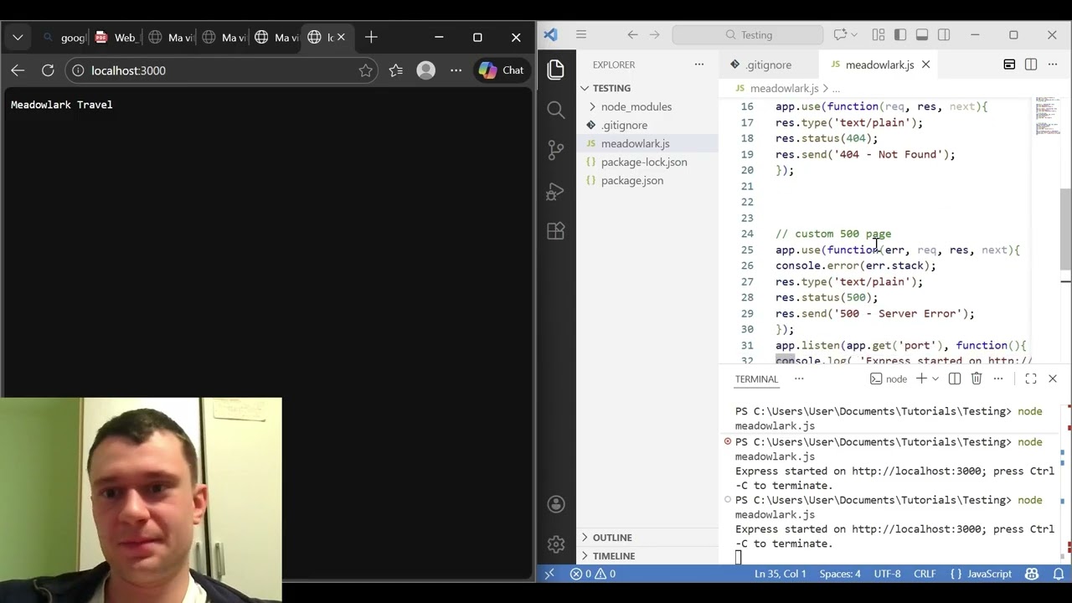Open editor More Actions ellipsis

click(x=1053, y=64)
